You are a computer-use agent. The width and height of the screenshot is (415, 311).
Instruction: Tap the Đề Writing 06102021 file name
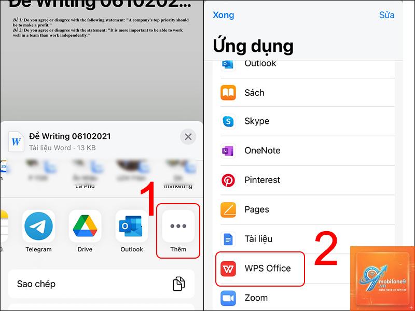(x=70, y=136)
